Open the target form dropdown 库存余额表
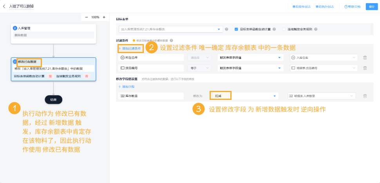 [171, 29]
